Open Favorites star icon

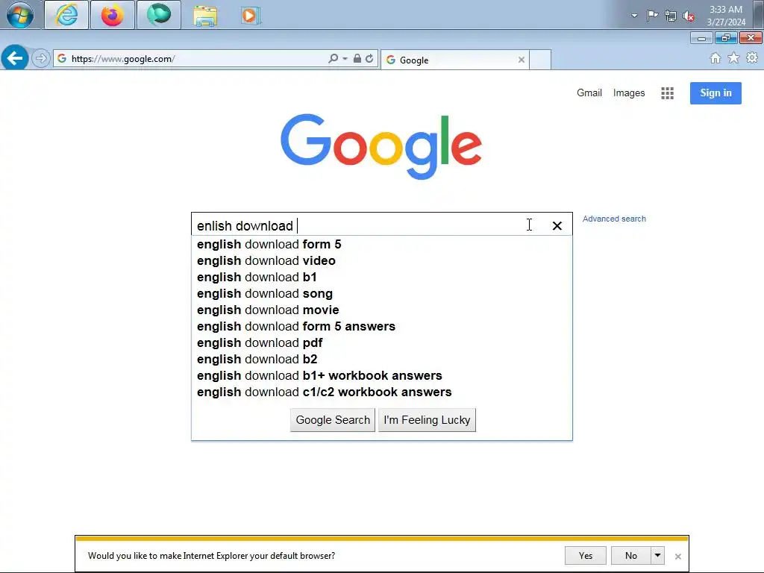point(733,58)
